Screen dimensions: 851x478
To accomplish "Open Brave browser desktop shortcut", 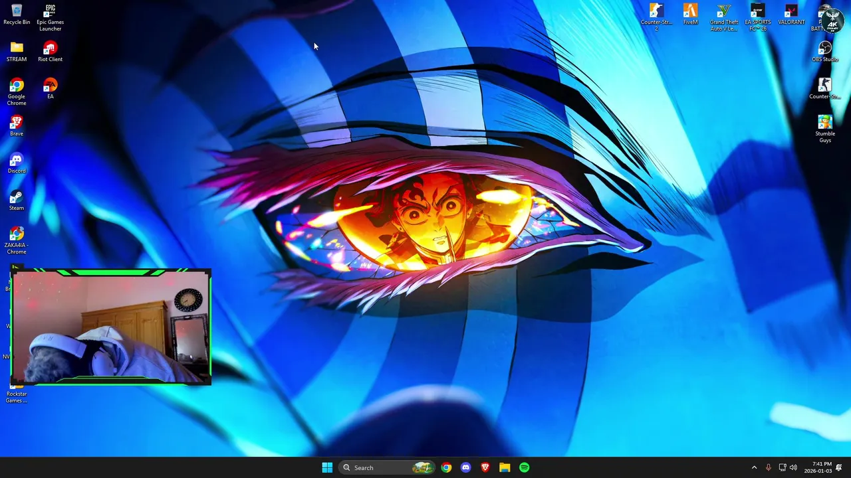I will click(x=17, y=125).
